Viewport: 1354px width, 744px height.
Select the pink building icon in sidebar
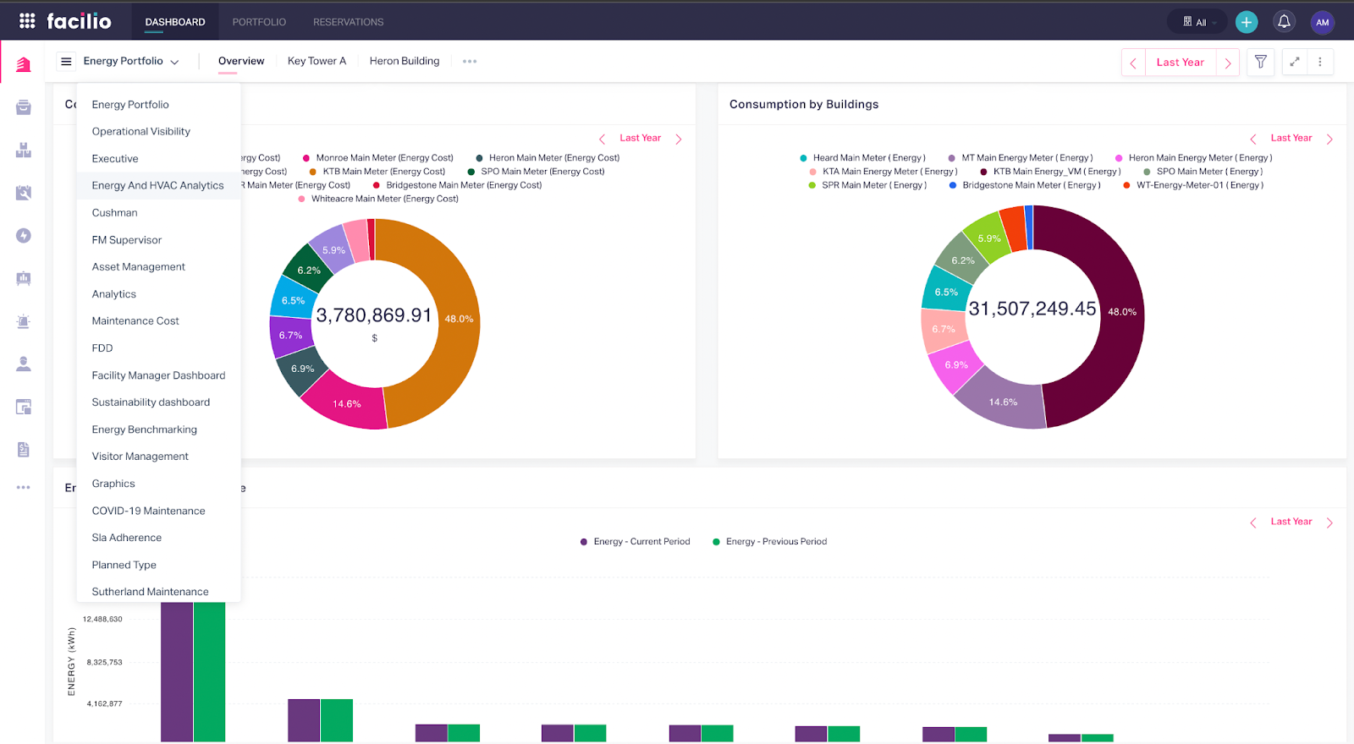click(x=24, y=64)
